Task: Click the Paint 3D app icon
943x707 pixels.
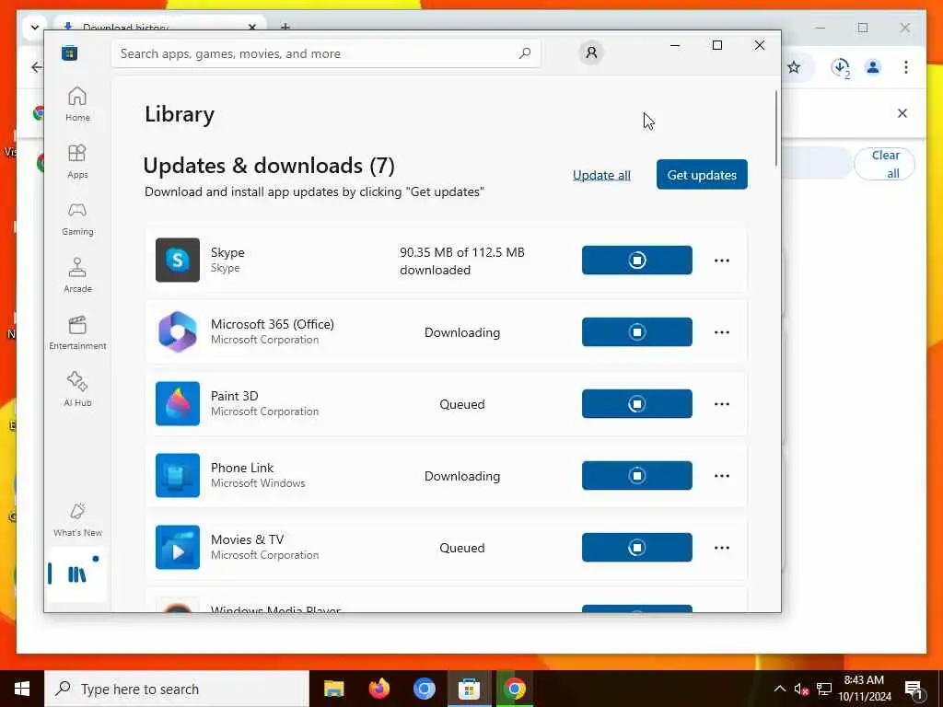Action: (178, 403)
